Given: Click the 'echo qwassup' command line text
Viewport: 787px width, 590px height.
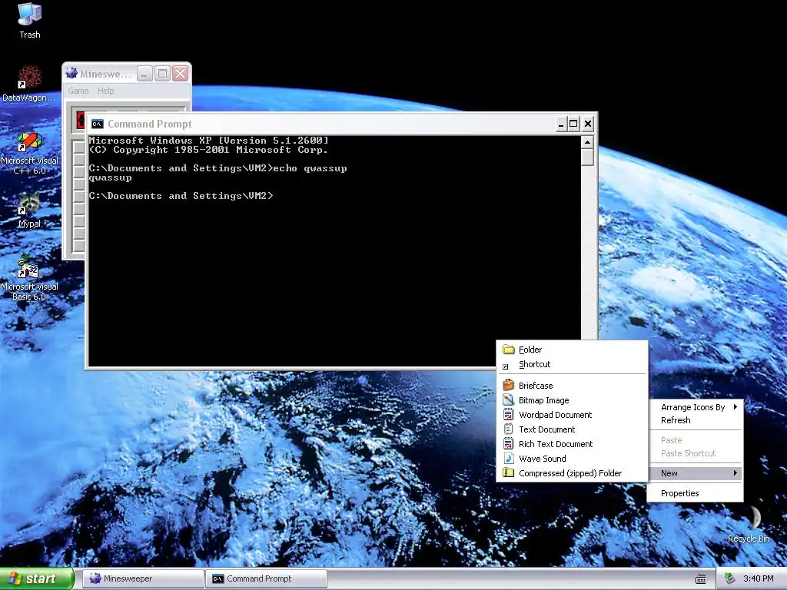Looking at the screenshot, I should (x=310, y=168).
